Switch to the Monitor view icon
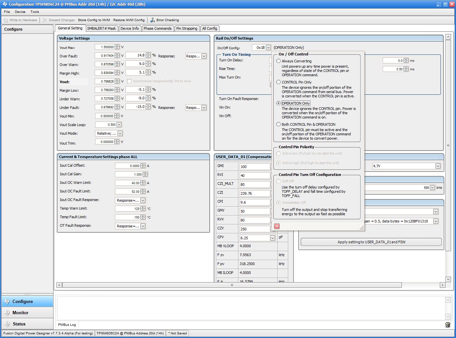Viewport: 456px width, 338px height. coord(7,313)
